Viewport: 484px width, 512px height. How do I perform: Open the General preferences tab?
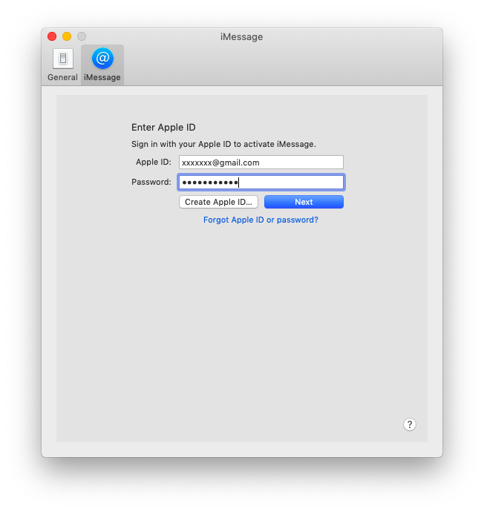62,65
